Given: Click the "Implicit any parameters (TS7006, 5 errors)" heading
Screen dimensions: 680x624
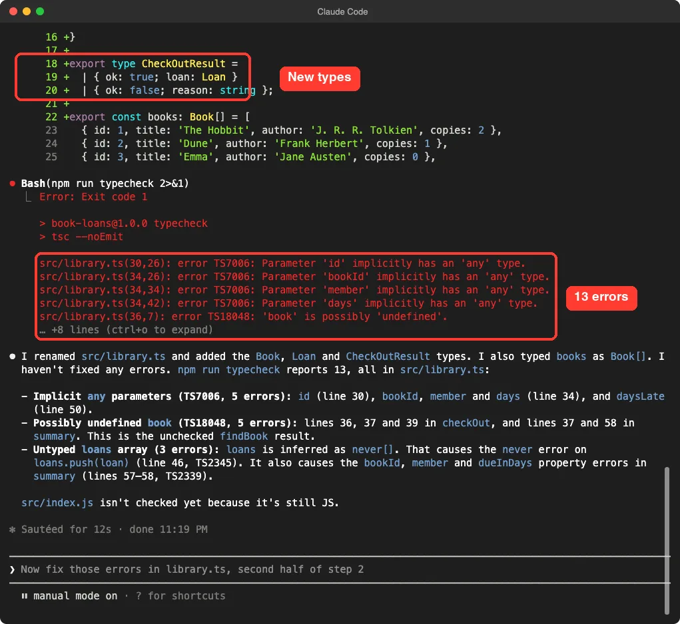Looking at the screenshot, I should 163,396.
